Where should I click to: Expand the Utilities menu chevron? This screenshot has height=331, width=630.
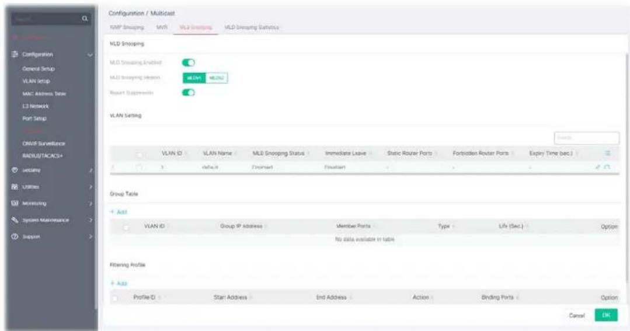pyautogui.click(x=91, y=187)
